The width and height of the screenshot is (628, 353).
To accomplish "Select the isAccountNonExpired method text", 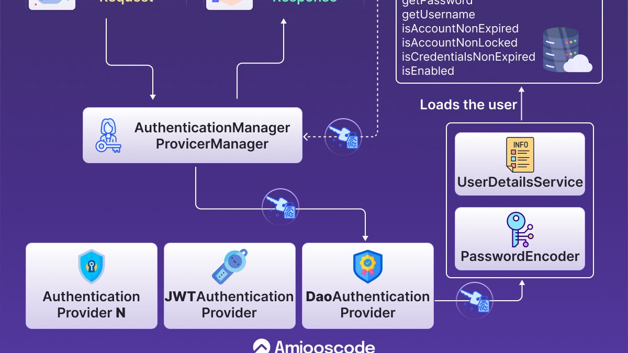I will pyautogui.click(x=460, y=29).
